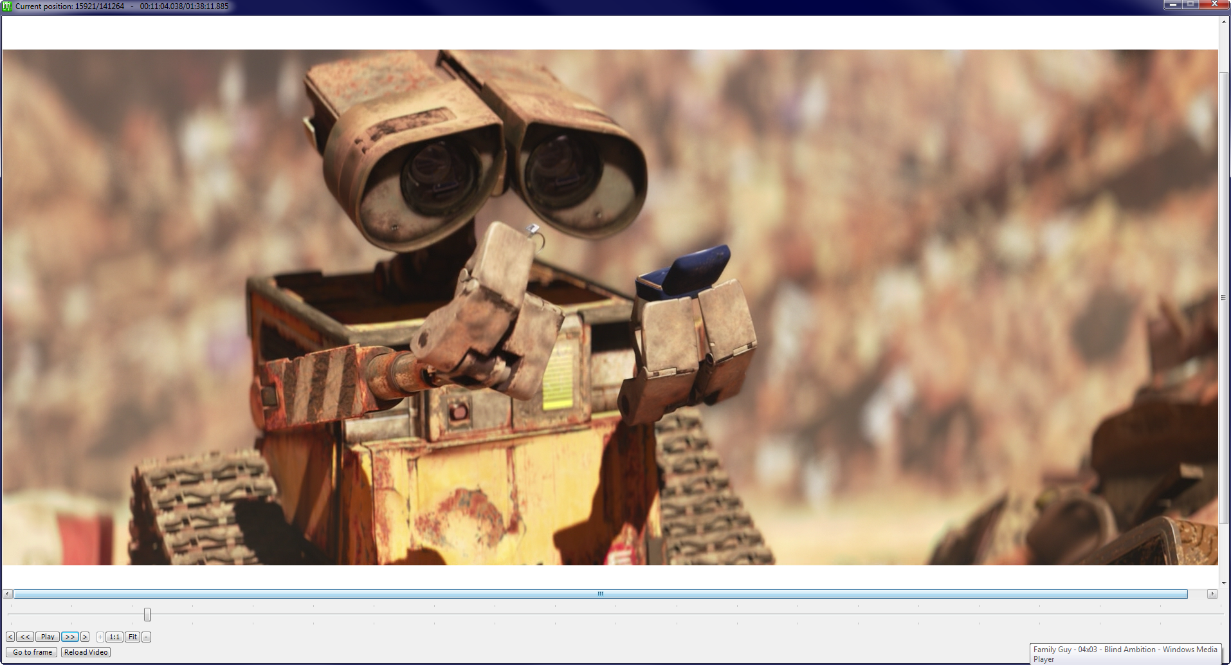
Task: Click the Family Guy Windows Media Player tooltip
Action: pos(1125,654)
